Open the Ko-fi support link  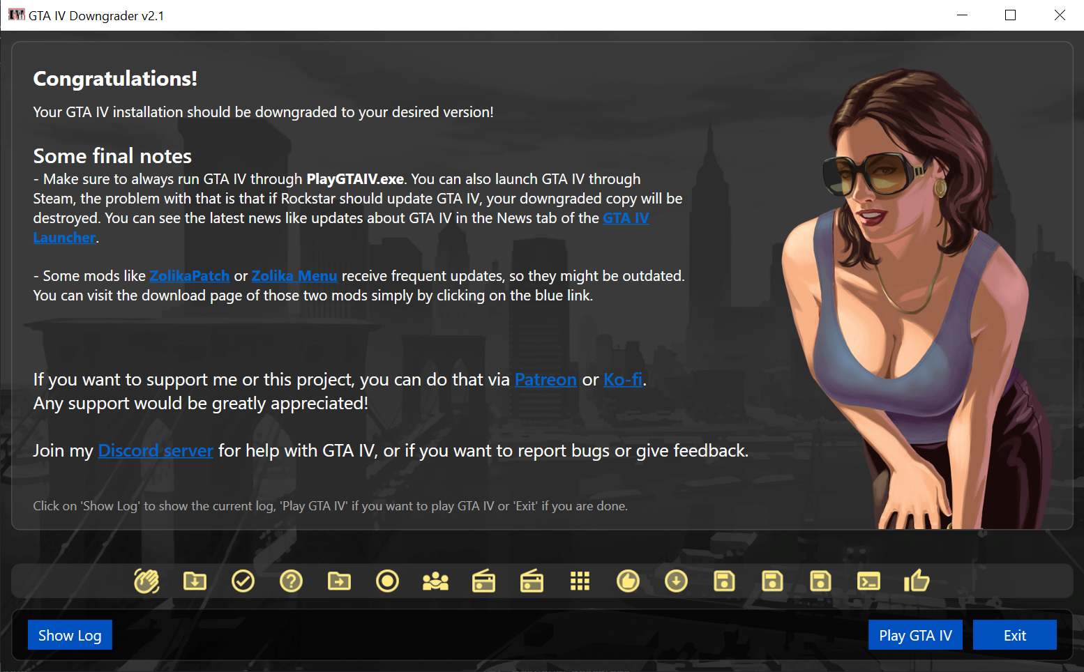coord(623,380)
